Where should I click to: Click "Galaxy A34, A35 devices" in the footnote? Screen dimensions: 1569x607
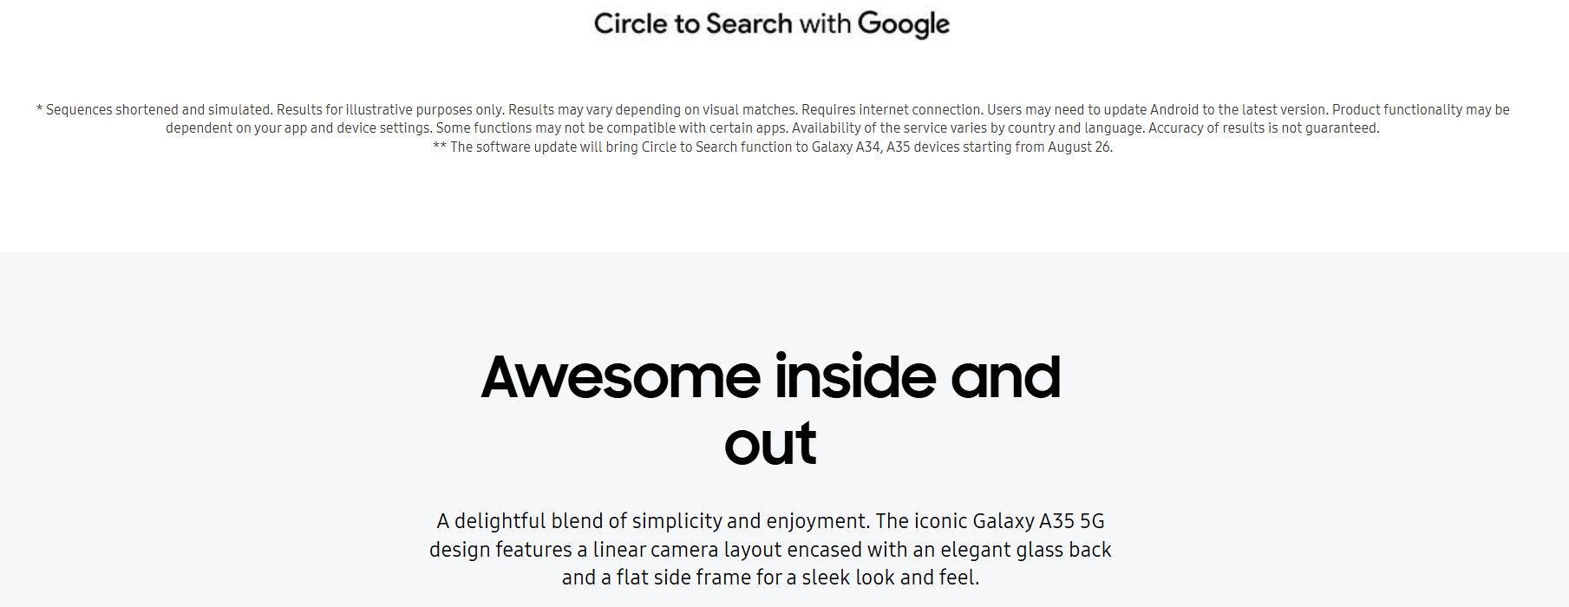[886, 147]
